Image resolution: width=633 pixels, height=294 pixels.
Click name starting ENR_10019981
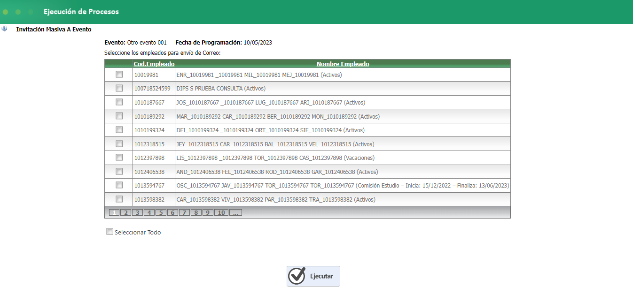click(259, 75)
